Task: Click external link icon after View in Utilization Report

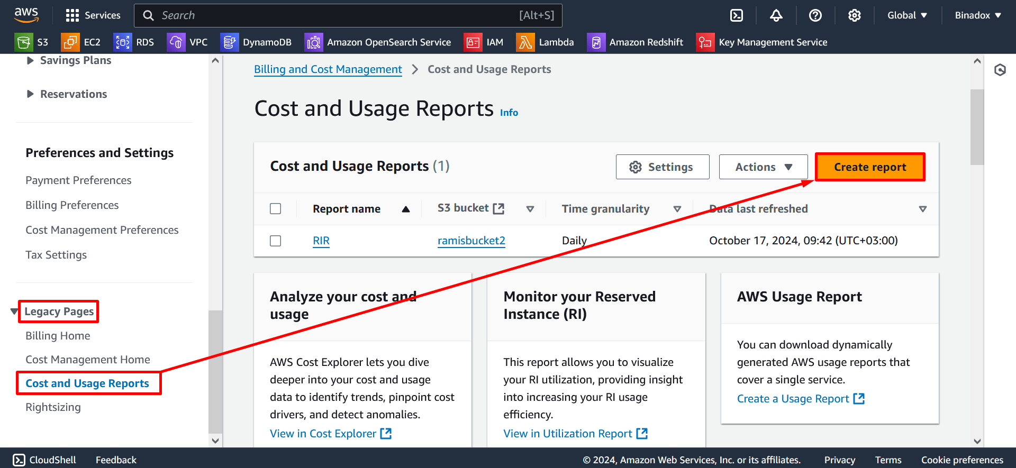Action: click(642, 434)
